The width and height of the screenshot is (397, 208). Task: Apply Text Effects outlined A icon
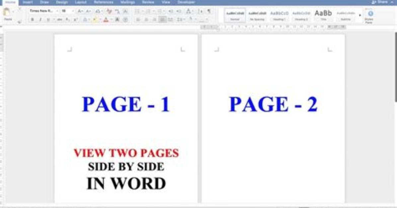coord(85,20)
